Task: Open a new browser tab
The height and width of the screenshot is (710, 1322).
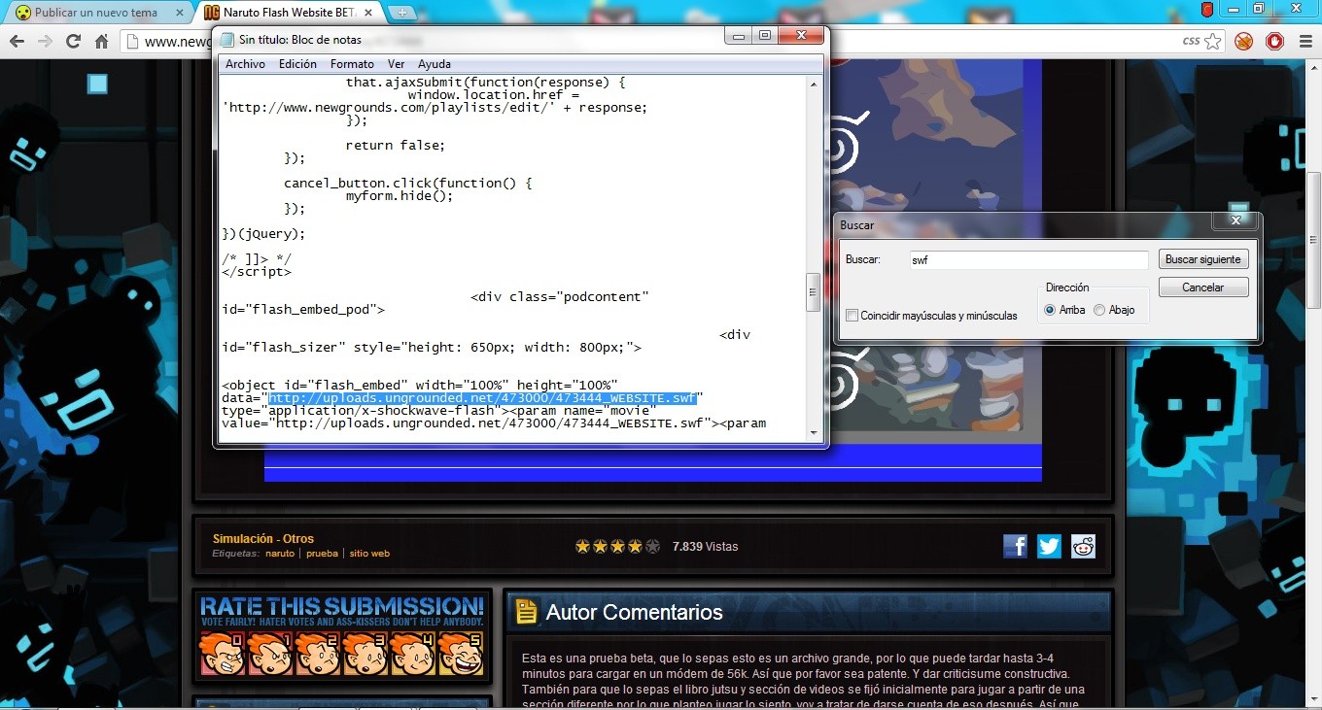Action: pos(402,14)
